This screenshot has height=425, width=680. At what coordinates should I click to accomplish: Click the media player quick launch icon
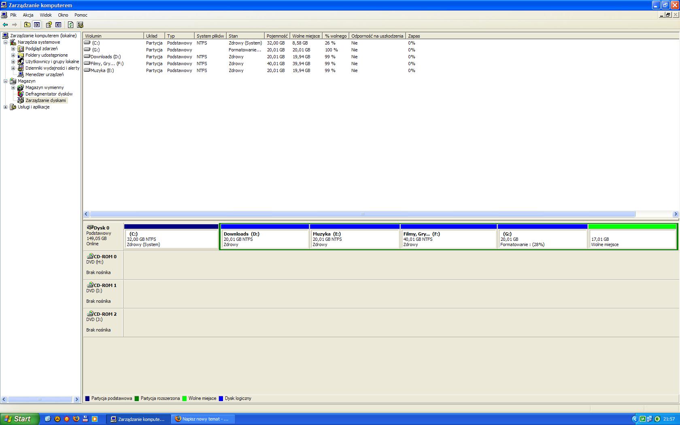pyautogui.click(x=94, y=419)
